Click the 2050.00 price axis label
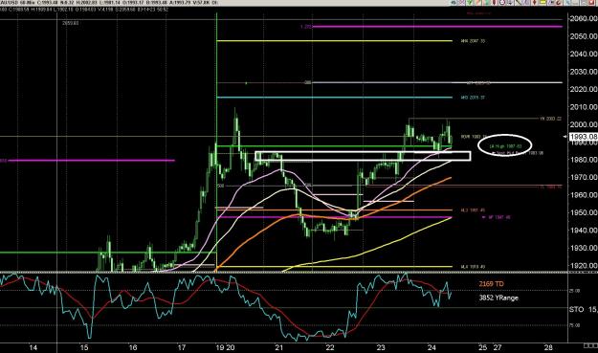598x353 pixels. coord(584,36)
